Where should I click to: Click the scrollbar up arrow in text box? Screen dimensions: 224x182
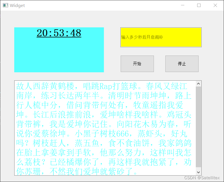pos(198,84)
